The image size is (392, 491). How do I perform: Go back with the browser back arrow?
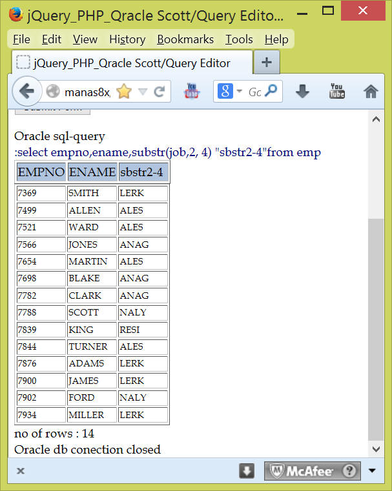pos(26,91)
